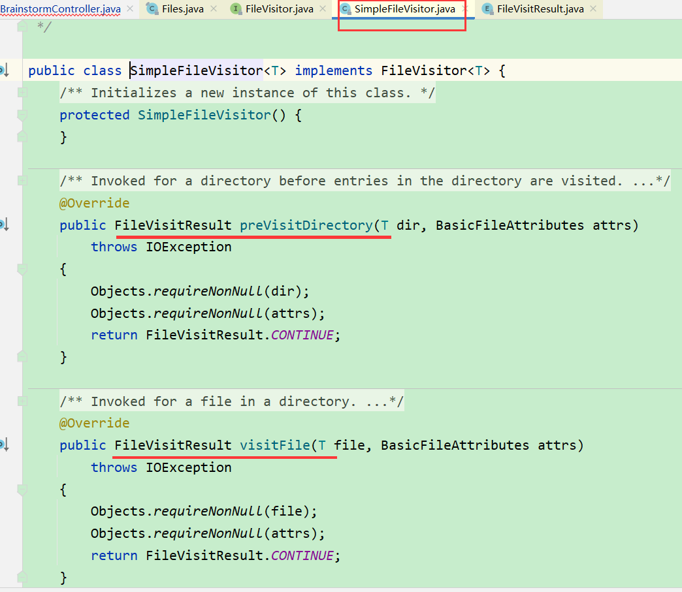Click requireNonNull in the Objects.requireNonNull(dir) line

(208, 291)
